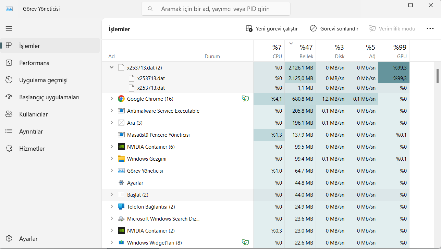Viewport: 441px width, 249px height.
Task: Expand the Google Chrome (16) group
Action: pyautogui.click(x=111, y=99)
